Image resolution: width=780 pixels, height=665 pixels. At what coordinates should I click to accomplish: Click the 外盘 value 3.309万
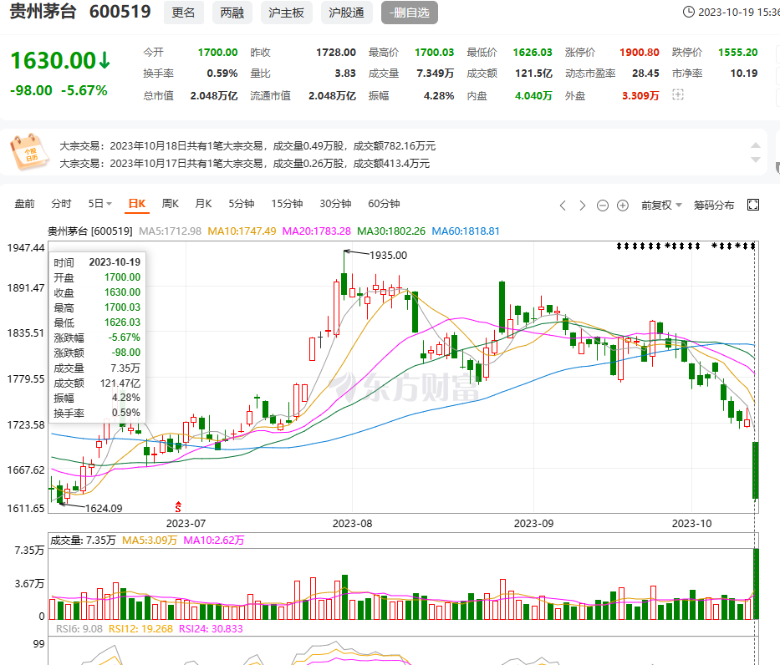click(x=640, y=95)
